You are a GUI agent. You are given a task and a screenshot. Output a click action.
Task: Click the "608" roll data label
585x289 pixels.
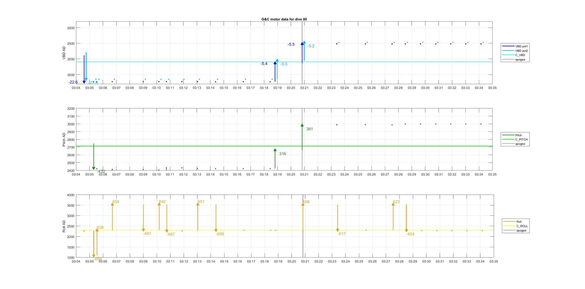click(306, 202)
